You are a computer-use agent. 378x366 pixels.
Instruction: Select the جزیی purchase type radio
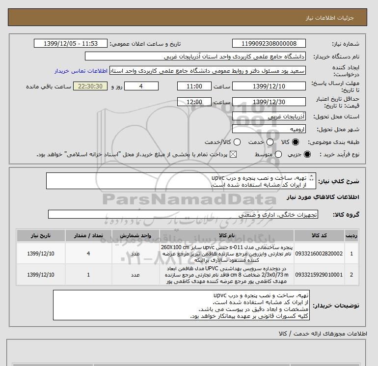tap(307, 154)
